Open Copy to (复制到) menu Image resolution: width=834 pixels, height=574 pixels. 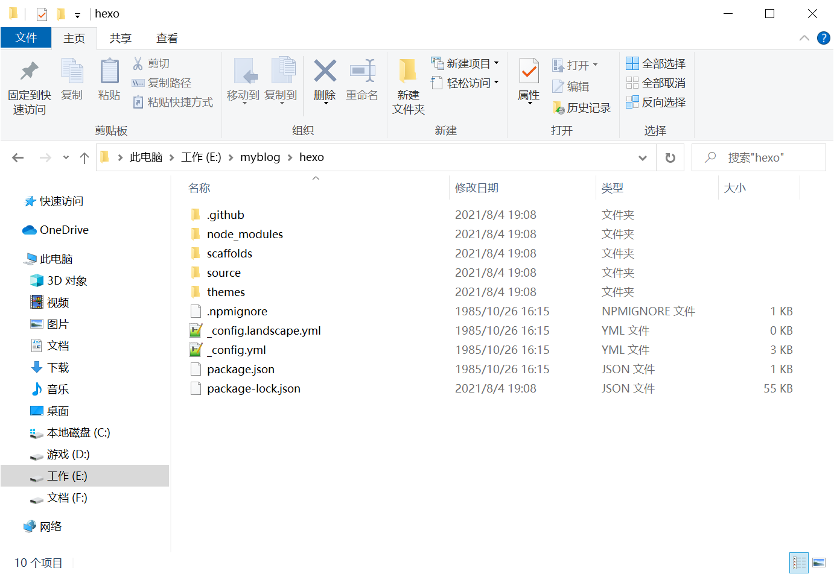281,81
